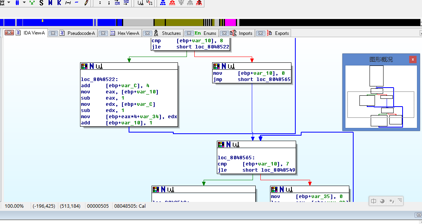Click the group-nodes icon on node loc_8048522
The width and height of the screenshot is (422, 224).
point(99,66)
